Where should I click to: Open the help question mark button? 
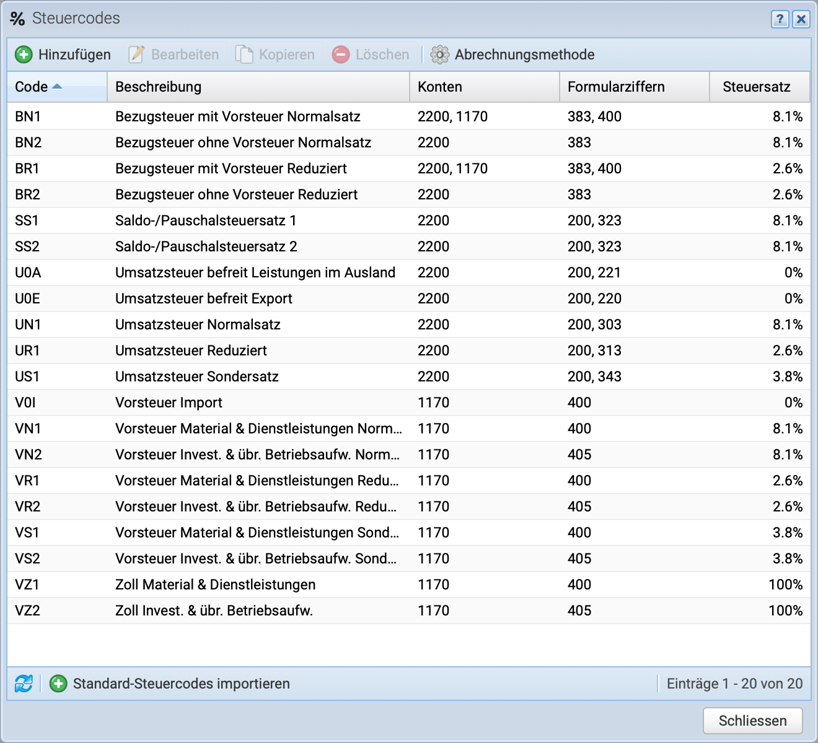[x=780, y=19]
